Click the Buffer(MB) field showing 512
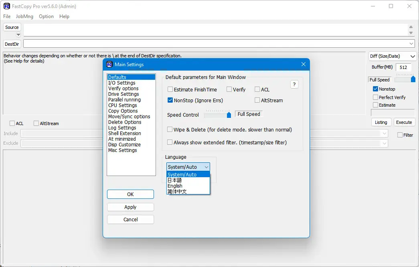This screenshot has height=267, width=419. click(403, 67)
